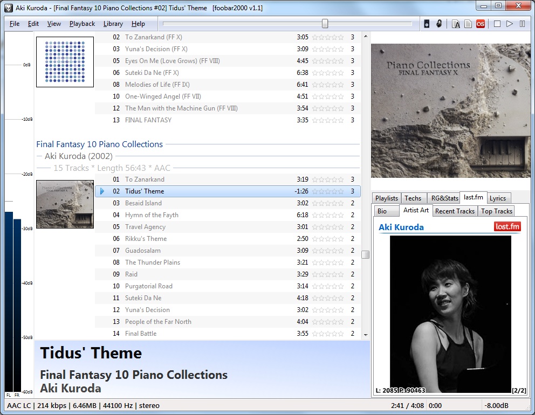Image resolution: width=535 pixels, height=415 pixels.
Task: Click the 2:41 / 4:08 time display
Action: pyautogui.click(x=407, y=406)
